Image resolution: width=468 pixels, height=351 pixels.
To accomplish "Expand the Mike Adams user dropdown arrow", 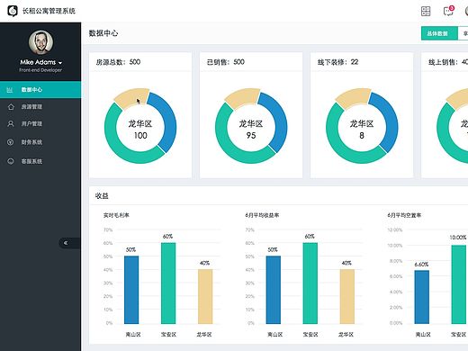I will click(60, 63).
